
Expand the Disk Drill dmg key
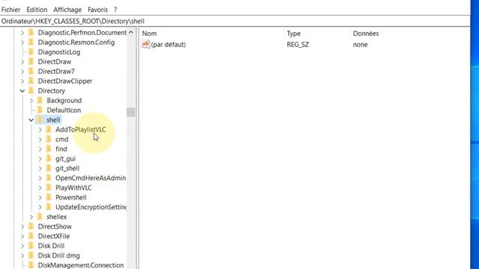(22, 256)
